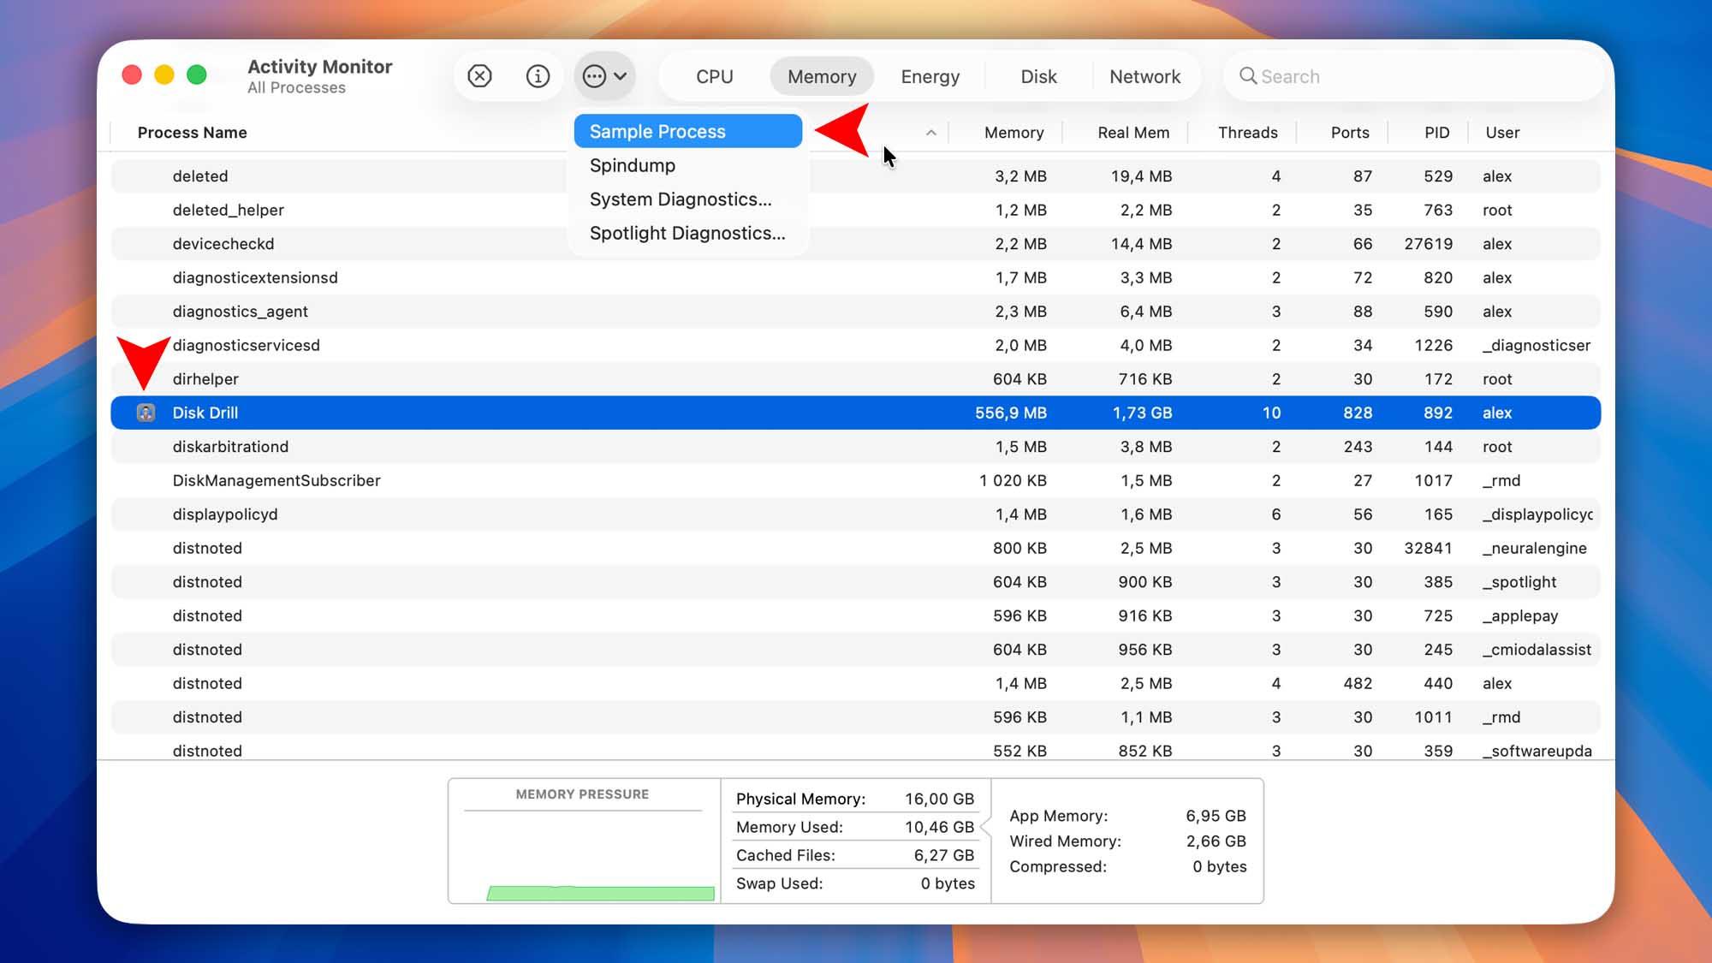Select the diskarbitrationd row
Viewport: 1712px width, 963px height.
pos(855,447)
